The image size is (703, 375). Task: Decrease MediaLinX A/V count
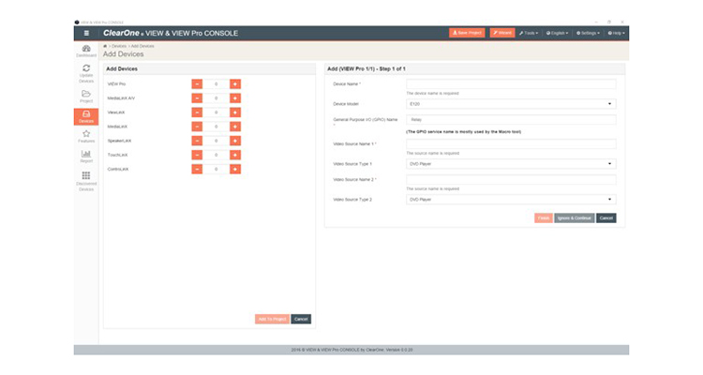click(x=197, y=98)
